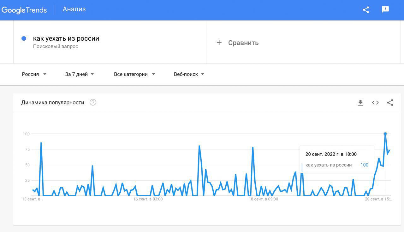This screenshot has width=404, height=232.
Task: Open the Россия region dropdown
Action: tap(34, 74)
